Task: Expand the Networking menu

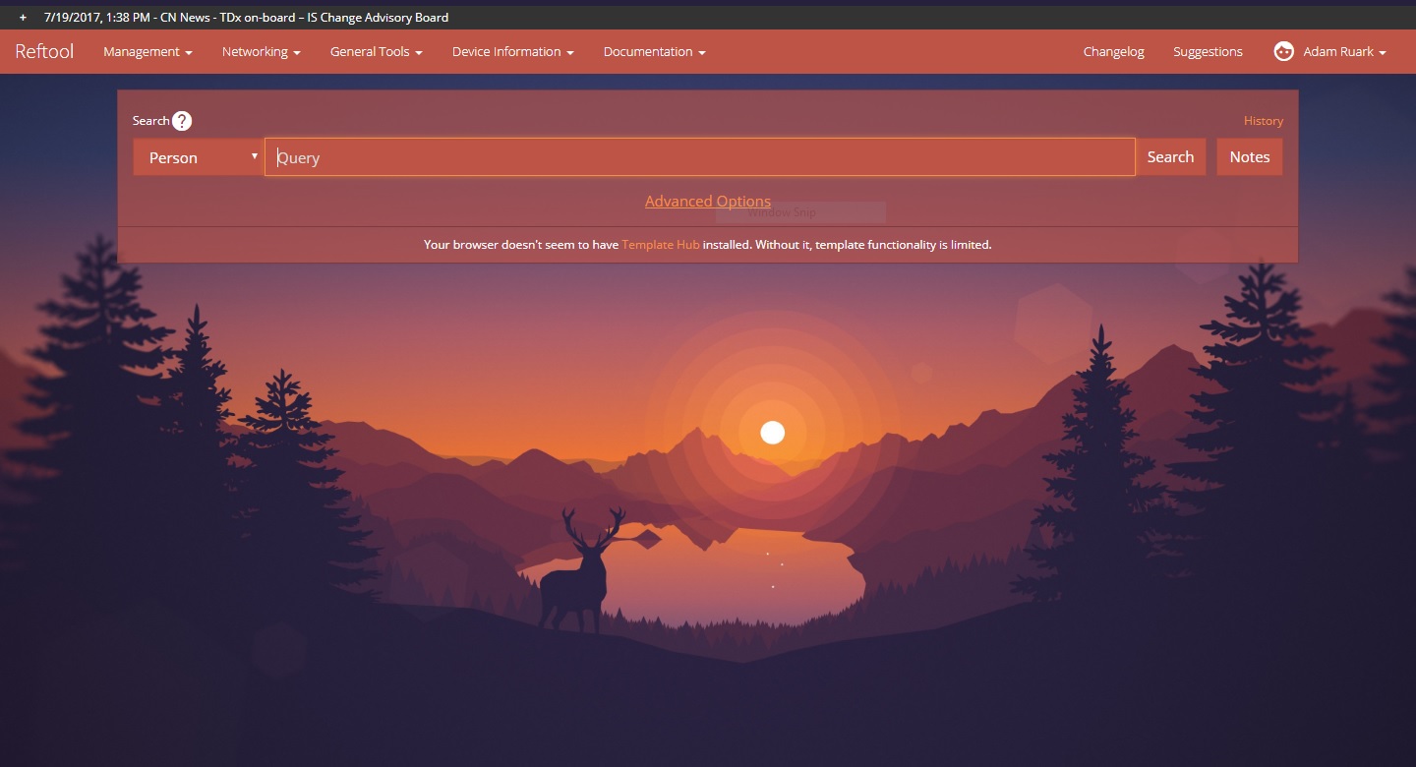Action: pos(262,52)
